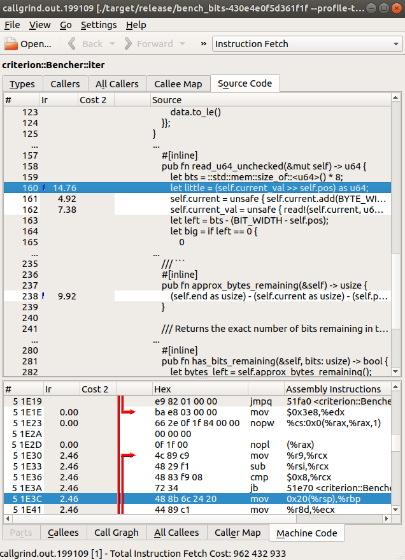The height and width of the screenshot is (560, 405).
Task: Switch to the Callee Map tab
Action: [178, 84]
